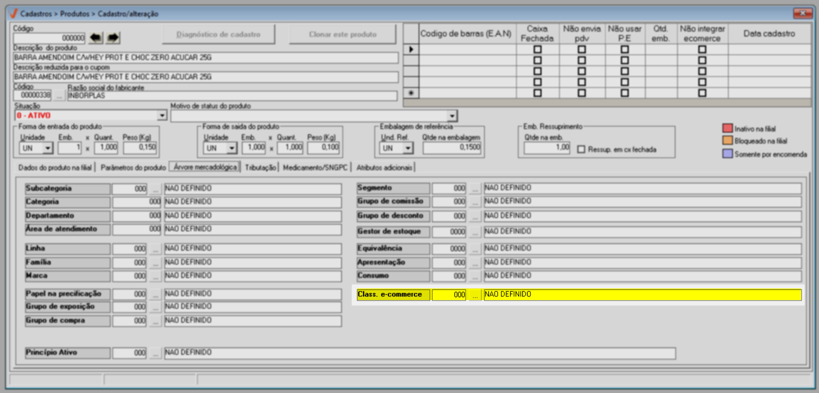Open Marca lookup ellipsis button

[155, 276]
